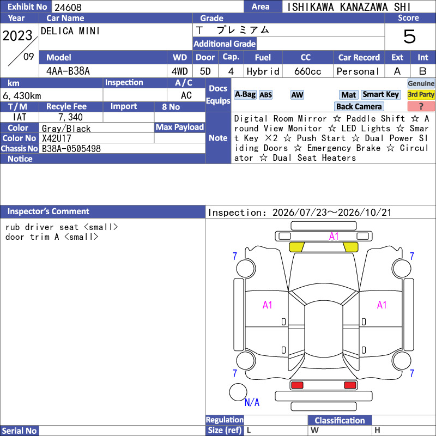This screenshot has width=436, height=436.
Task: Click the Max Payload label
Action: 180,127
